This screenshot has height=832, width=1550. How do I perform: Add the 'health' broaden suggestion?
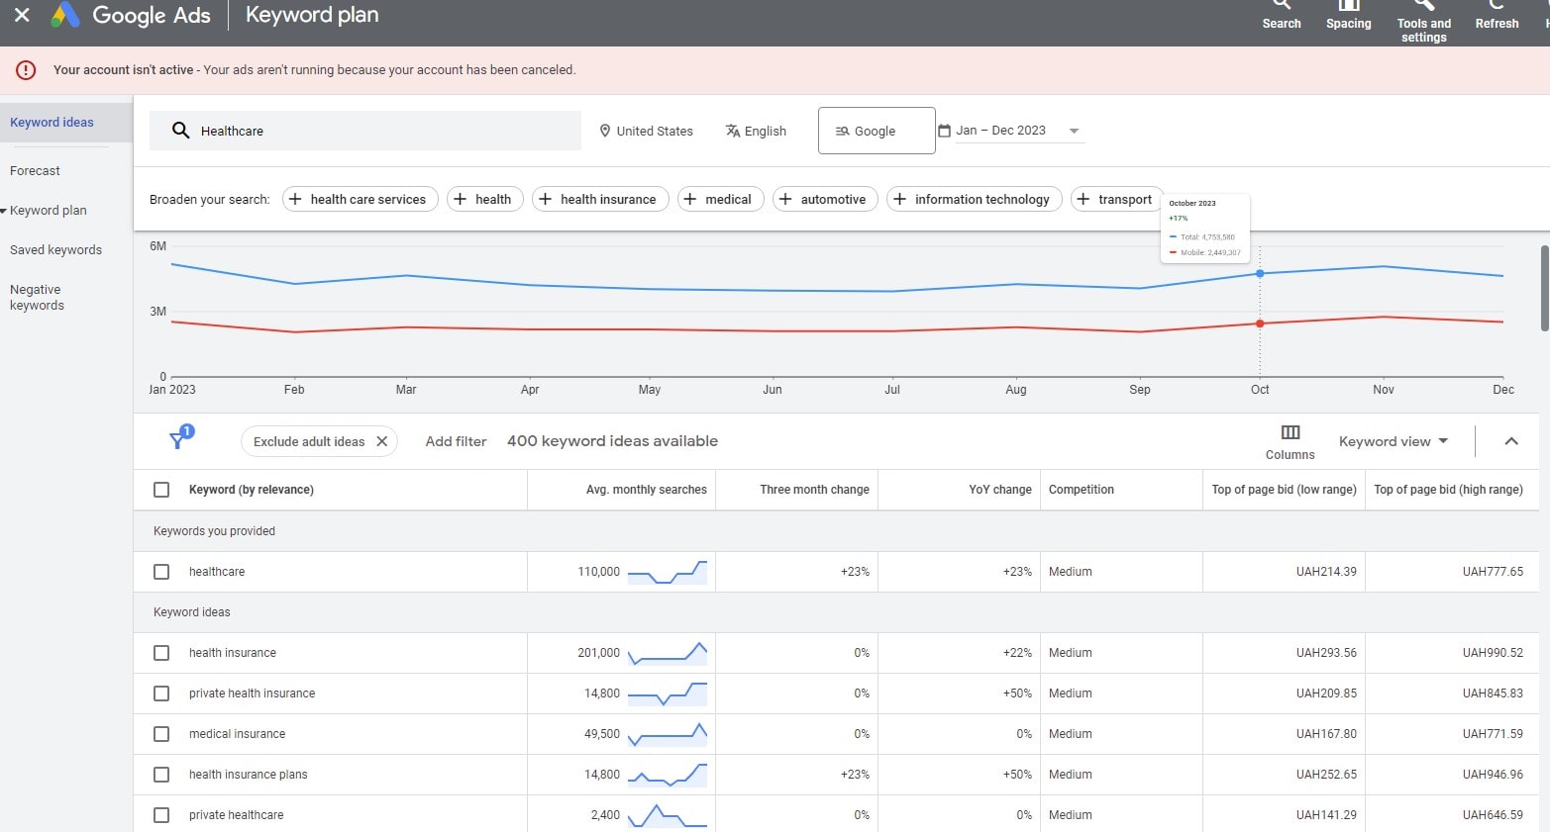click(x=485, y=199)
